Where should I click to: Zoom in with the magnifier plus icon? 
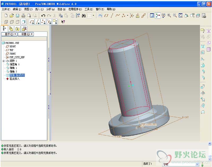[x=169, y=16]
